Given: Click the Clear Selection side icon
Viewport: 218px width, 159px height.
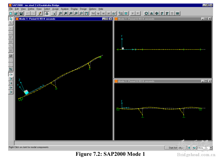Looking at the screenshot, I should point(11,65).
